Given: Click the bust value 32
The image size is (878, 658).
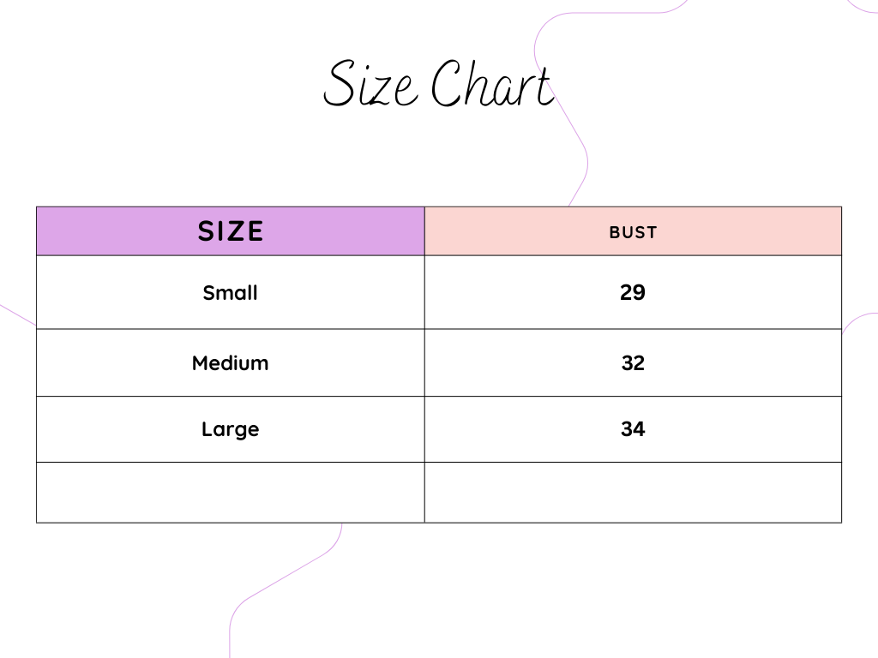Looking at the screenshot, I should [633, 363].
